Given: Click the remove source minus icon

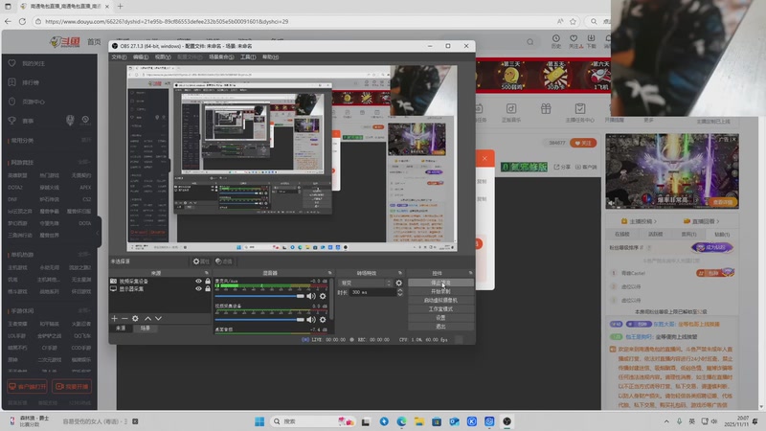Looking at the screenshot, I should click(x=124, y=318).
